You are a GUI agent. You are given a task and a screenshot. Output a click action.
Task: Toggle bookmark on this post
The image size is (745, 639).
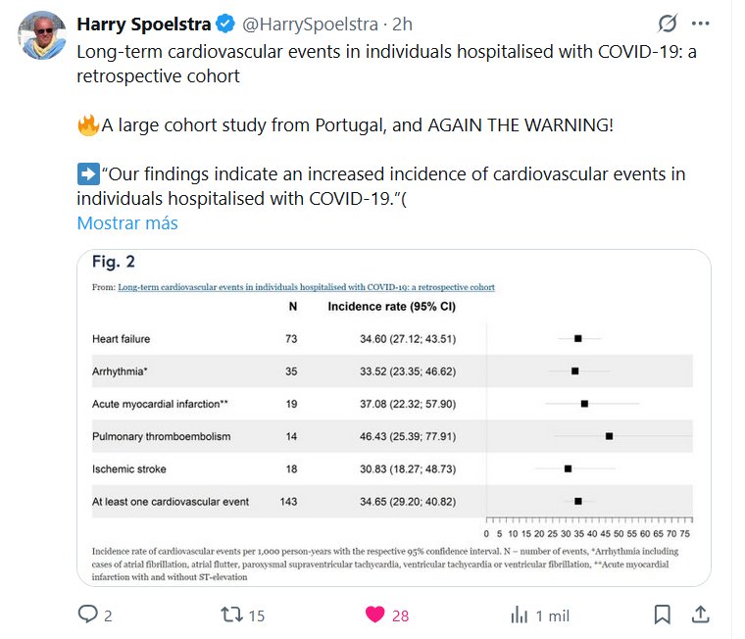tap(663, 614)
